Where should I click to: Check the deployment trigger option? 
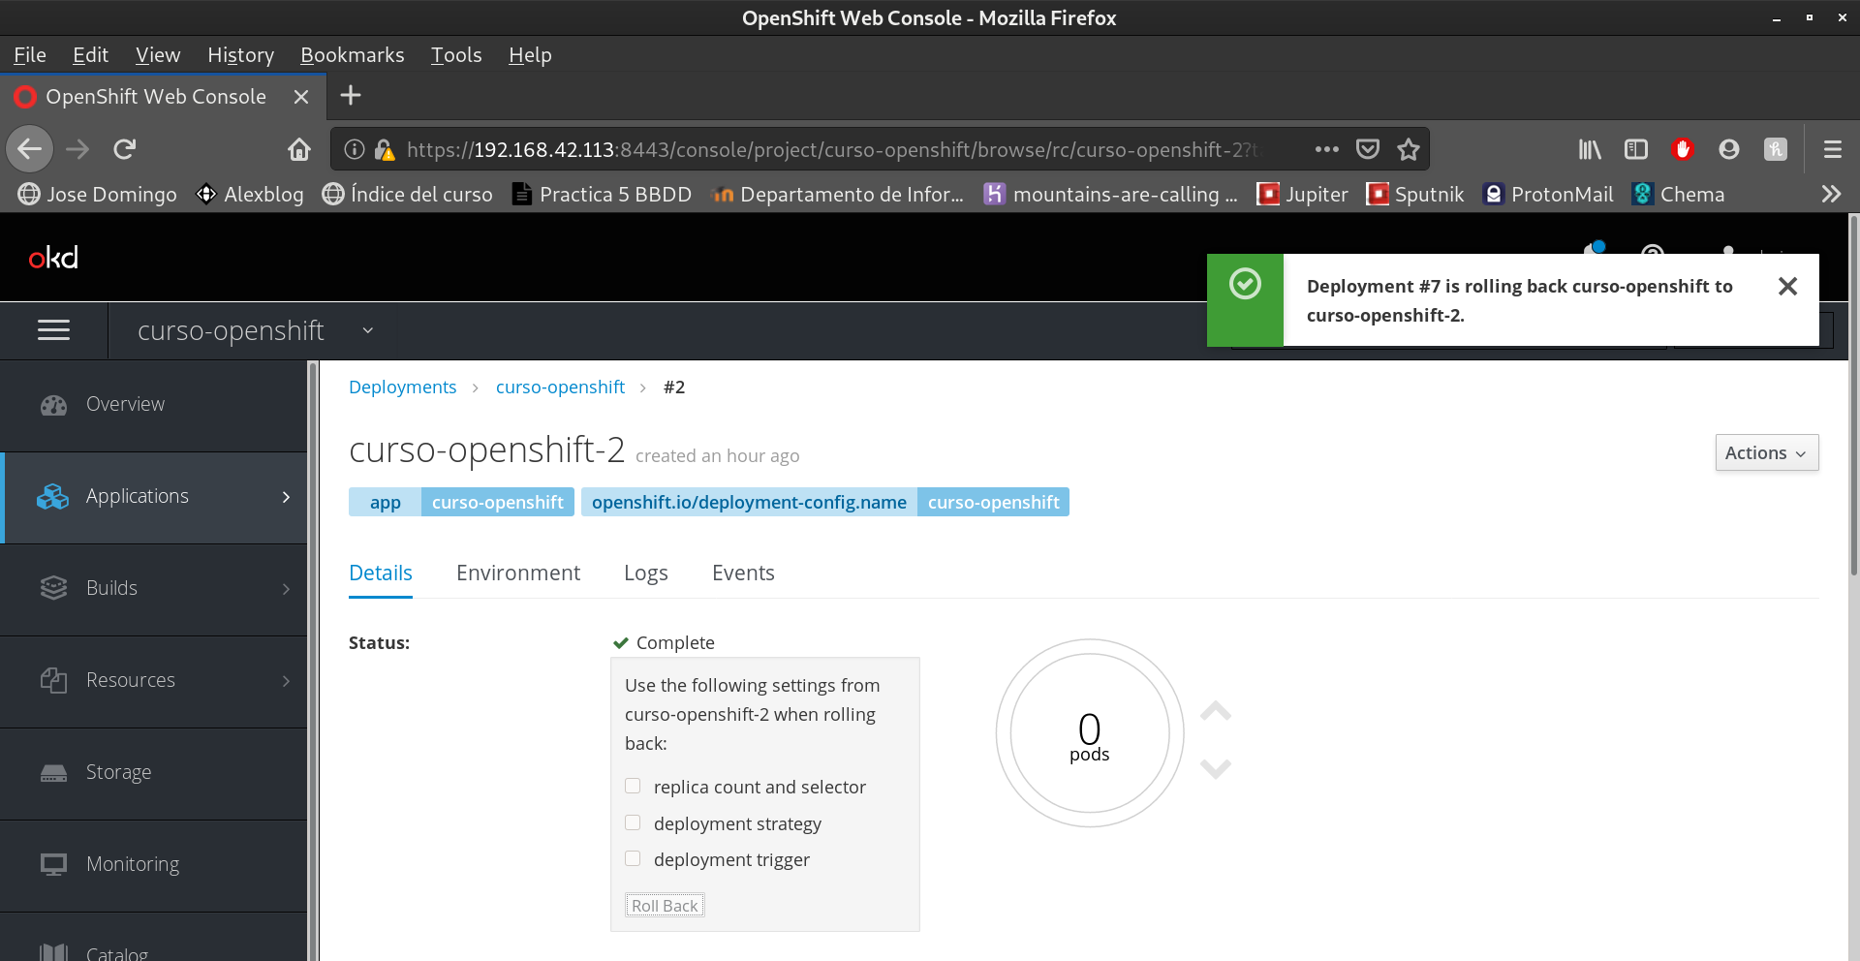tap(633, 858)
